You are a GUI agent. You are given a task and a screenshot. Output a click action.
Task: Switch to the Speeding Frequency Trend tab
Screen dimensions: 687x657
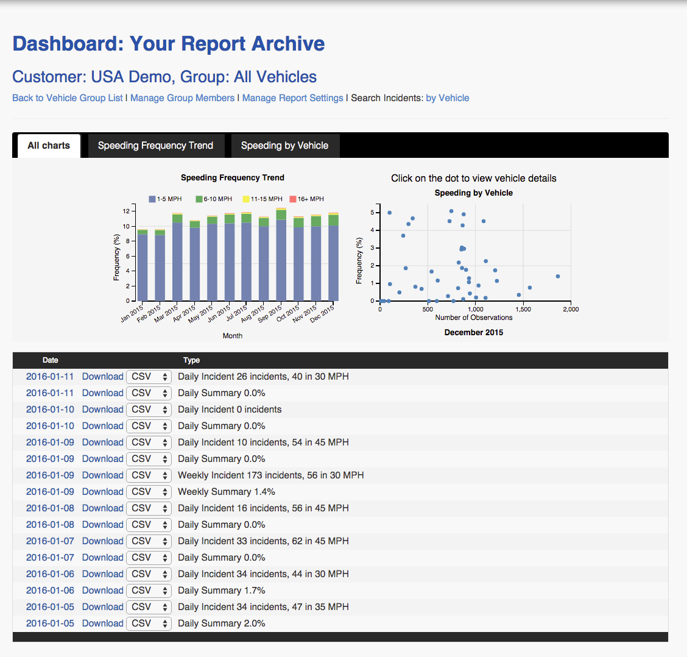click(x=155, y=146)
